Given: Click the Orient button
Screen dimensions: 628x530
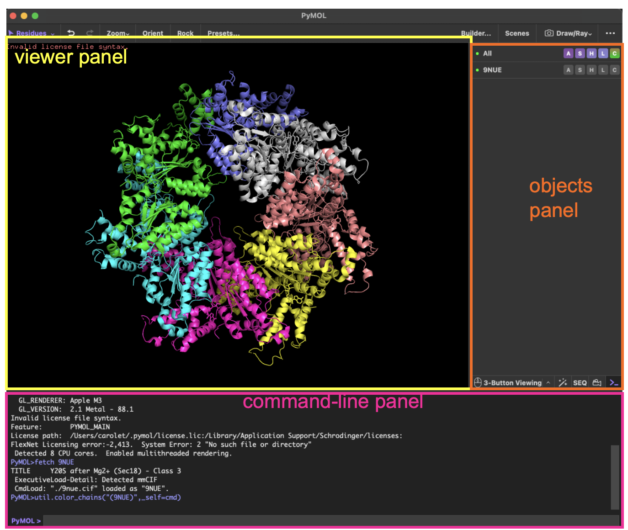Looking at the screenshot, I should pyautogui.click(x=153, y=33).
